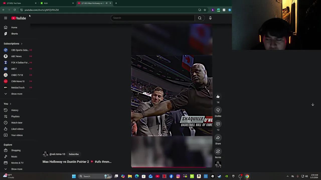Open the comments showing 12
321x180 pixels.
218,124
